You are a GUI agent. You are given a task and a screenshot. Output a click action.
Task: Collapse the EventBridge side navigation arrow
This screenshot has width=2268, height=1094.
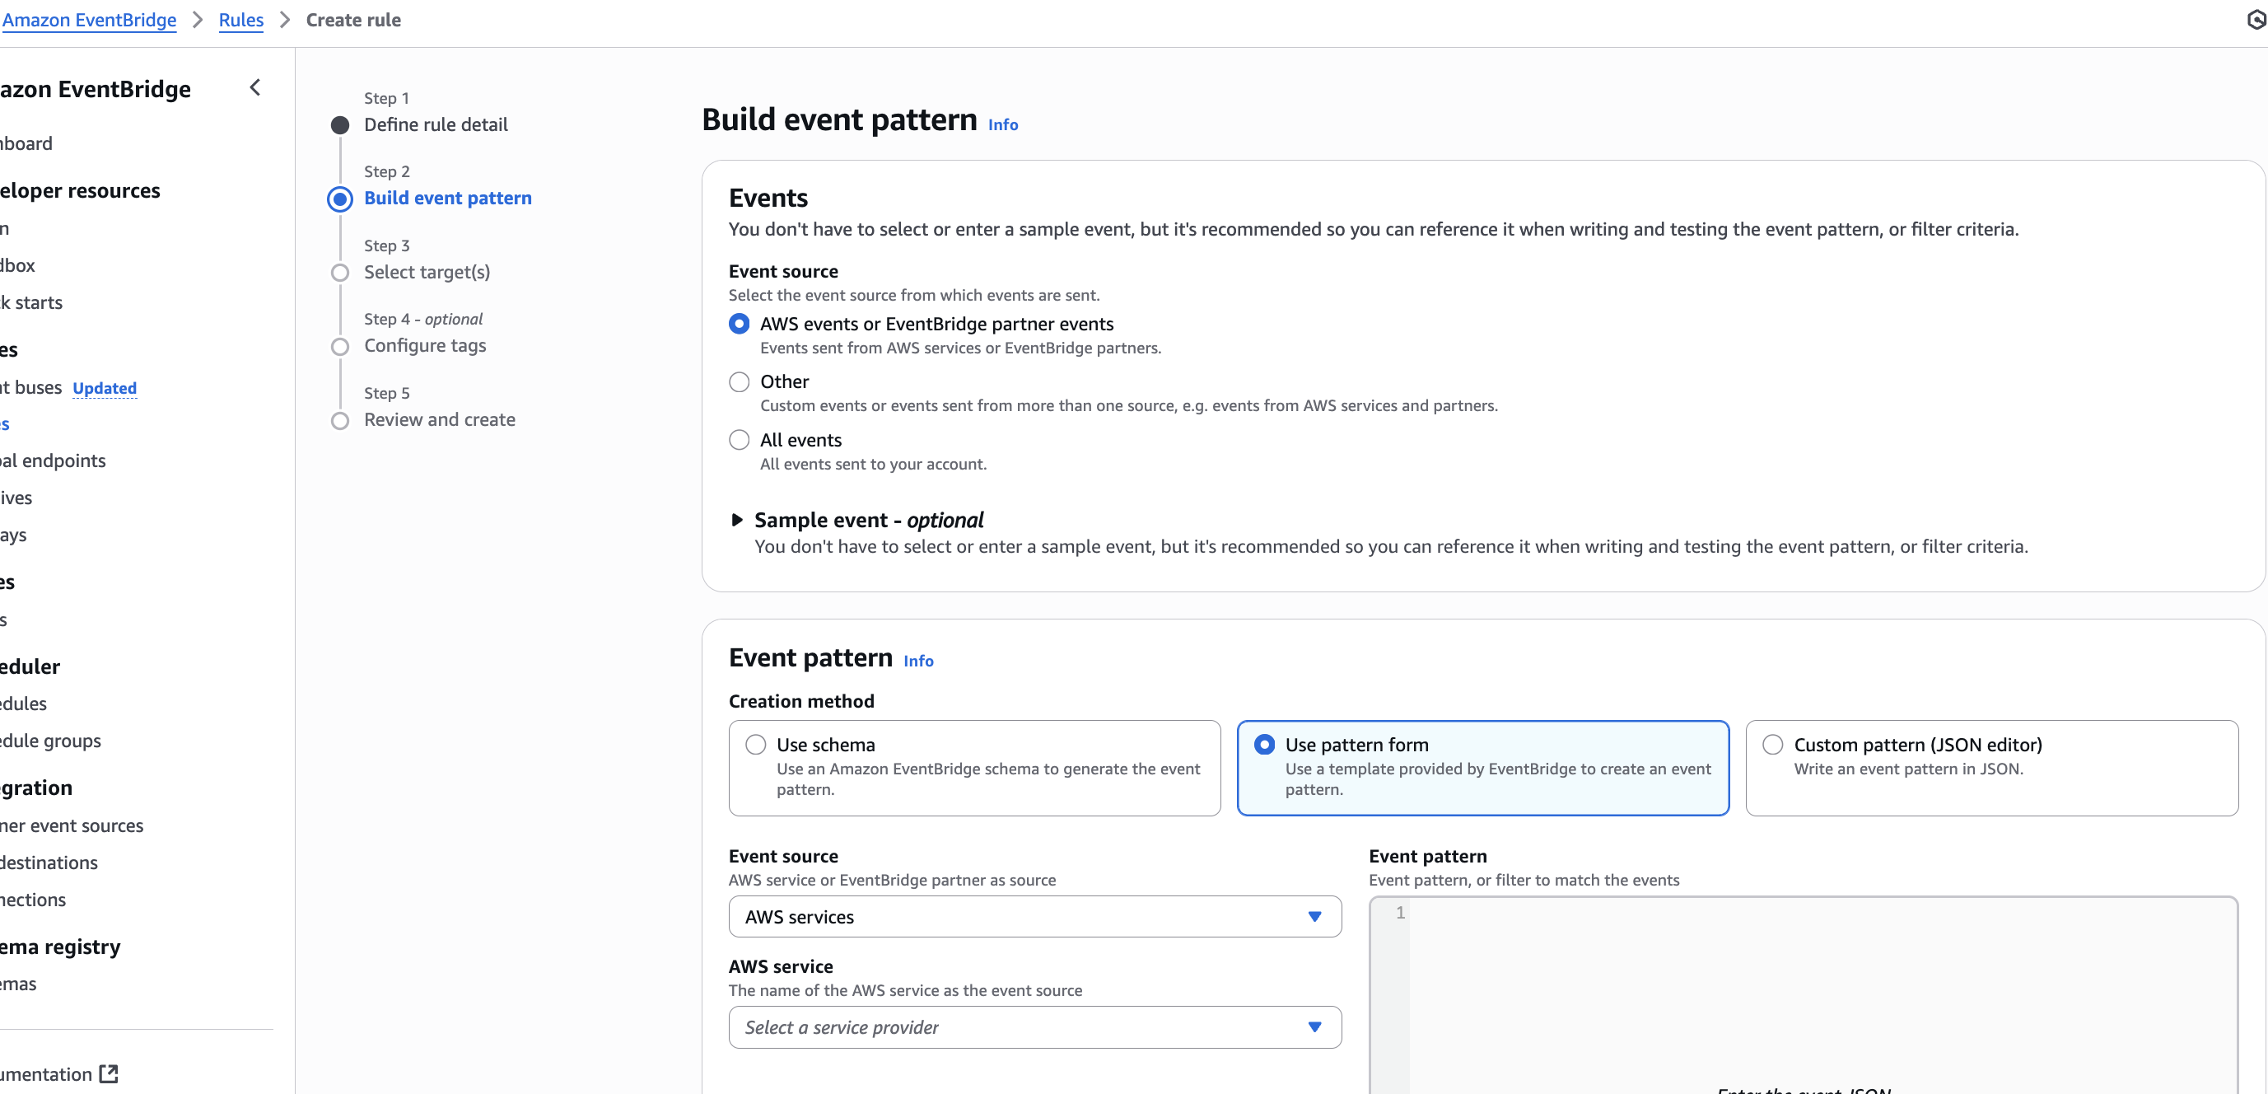pos(255,87)
